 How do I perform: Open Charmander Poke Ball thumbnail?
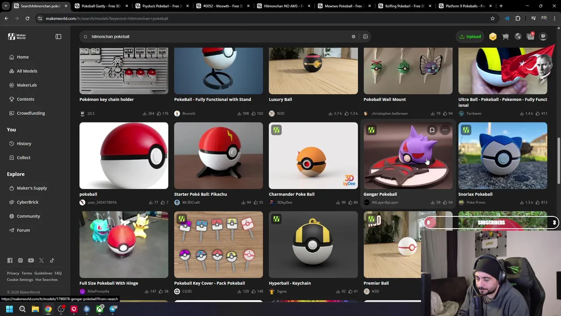point(313,155)
